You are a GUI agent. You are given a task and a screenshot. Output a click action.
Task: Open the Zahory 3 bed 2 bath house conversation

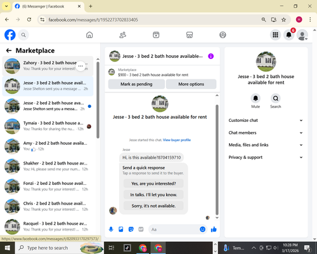point(48,66)
